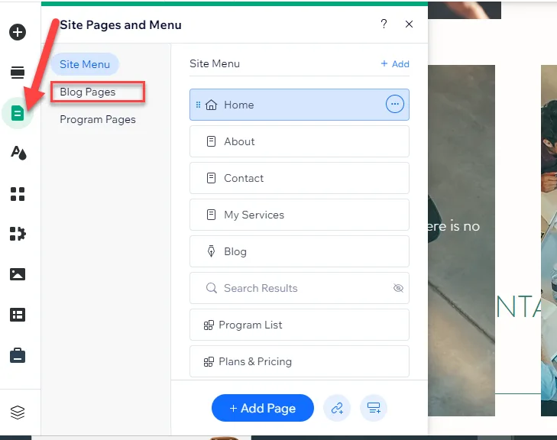Viewport: 557px width, 440px height.
Task: Open the Add Elements plus icon
Action: pyautogui.click(x=18, y=32)
